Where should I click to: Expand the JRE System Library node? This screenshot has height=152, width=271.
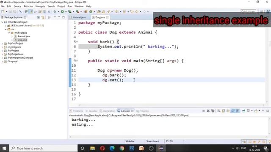tap(6, 25)
